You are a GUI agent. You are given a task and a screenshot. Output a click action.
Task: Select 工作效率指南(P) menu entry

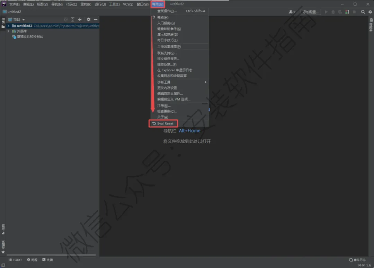[180, 47]
